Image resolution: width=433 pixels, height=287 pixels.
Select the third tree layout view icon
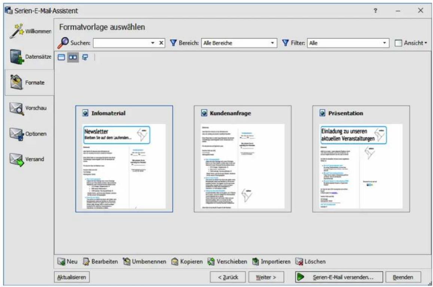[85, 57]
